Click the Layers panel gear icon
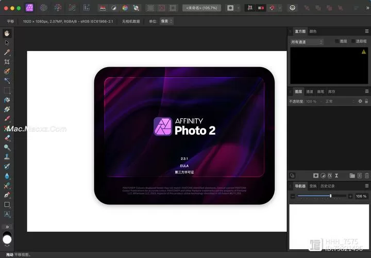 tap(360, 101)
